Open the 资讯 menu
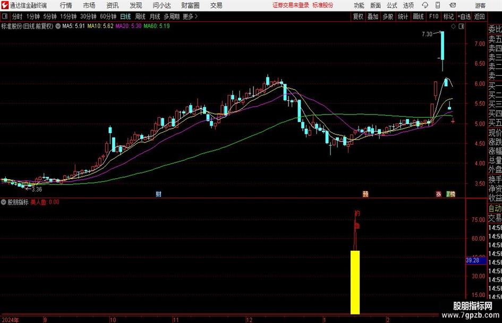This screenshot has width=502, height=323. pyautogui.click(x=113, y=5)
